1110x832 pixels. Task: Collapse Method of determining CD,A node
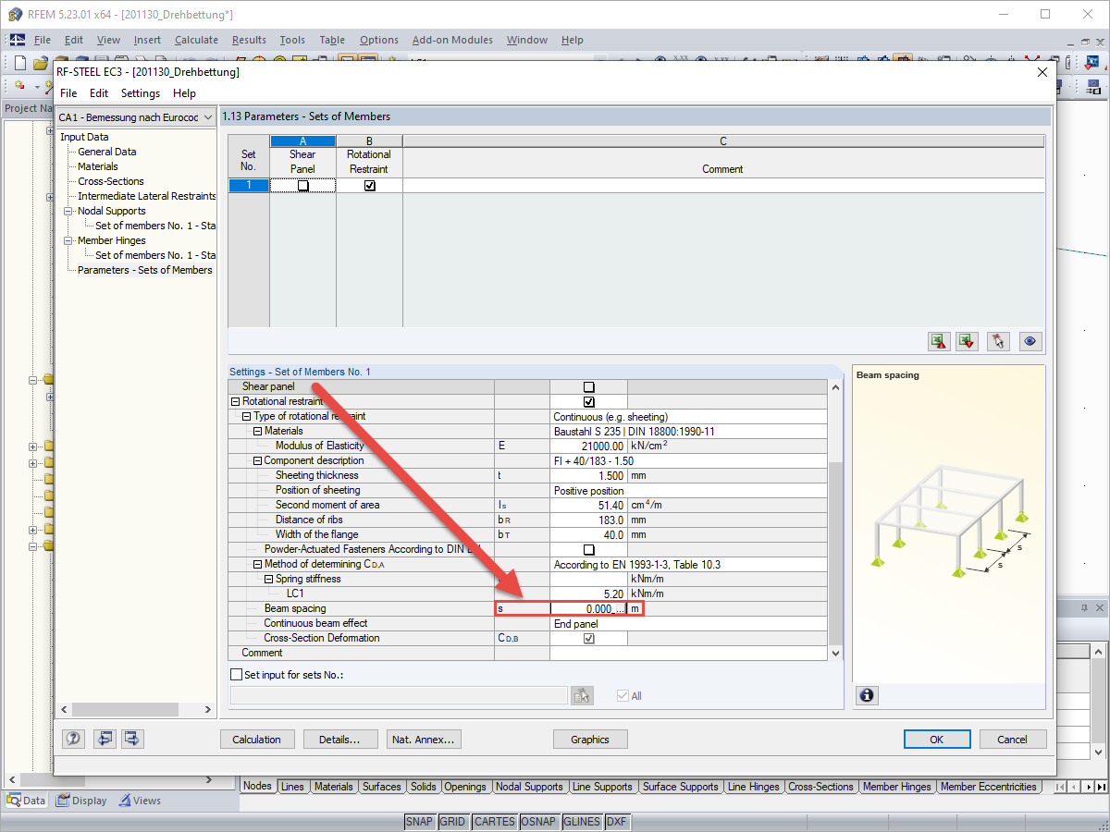[258, 564]
